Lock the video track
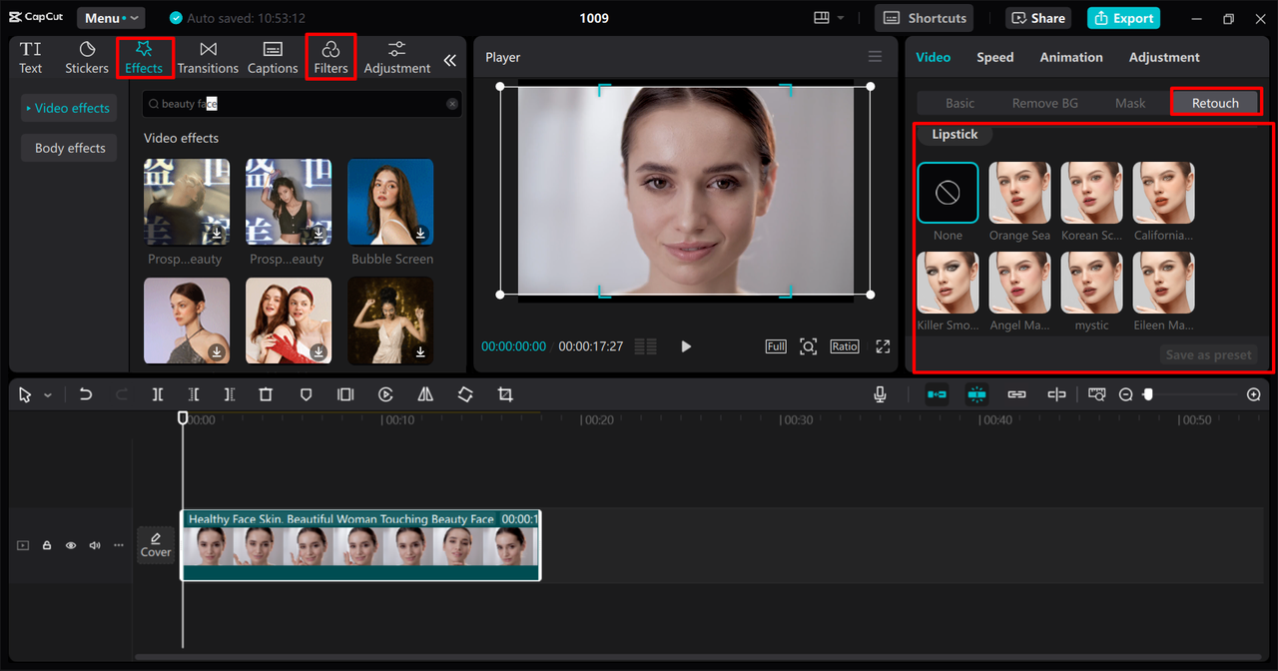Image resolution: width=1278 pixels, height=671 pixels. click(x=47, y=545)
